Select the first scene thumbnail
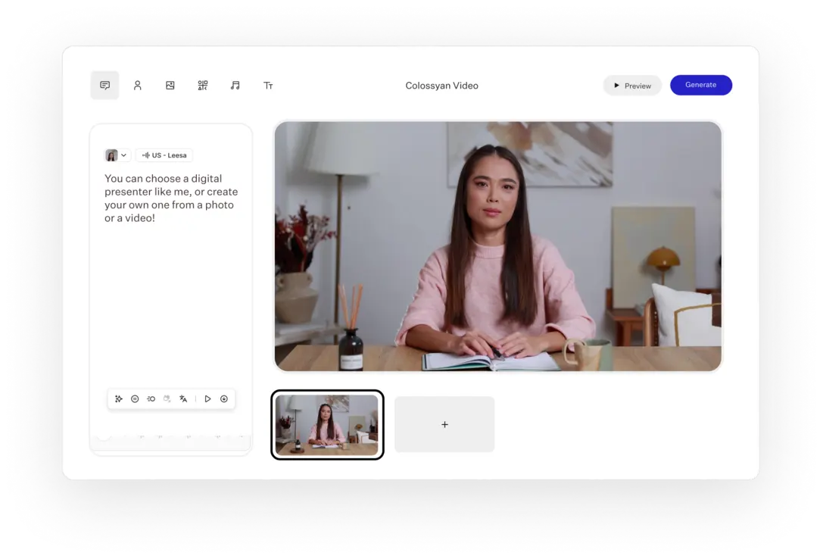This screenshot has width=820, height=559. tap(327, 424)
